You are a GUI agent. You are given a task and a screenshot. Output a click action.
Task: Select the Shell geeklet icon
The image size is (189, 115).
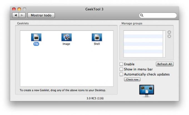coord(97,37)
